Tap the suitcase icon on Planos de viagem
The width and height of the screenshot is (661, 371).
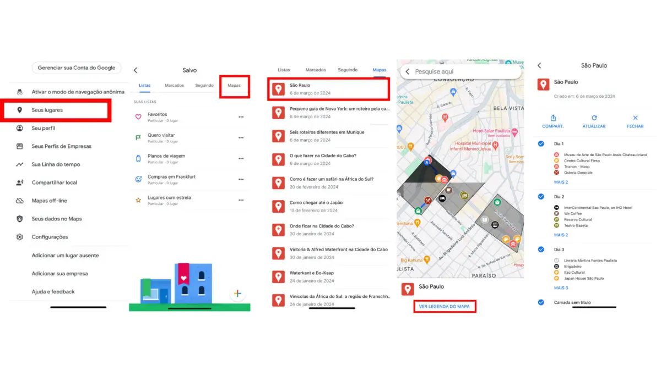pyautogui.click(x=138, y=158)
